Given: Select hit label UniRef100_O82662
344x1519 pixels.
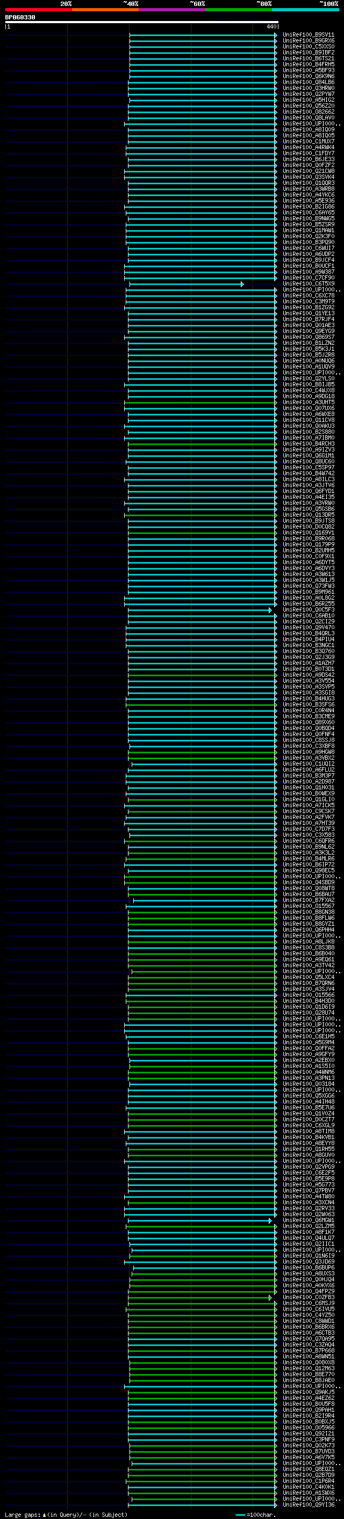Looking at the screenshot, I should point(309,112).
